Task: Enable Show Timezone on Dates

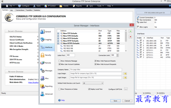Action: [59, 89]
